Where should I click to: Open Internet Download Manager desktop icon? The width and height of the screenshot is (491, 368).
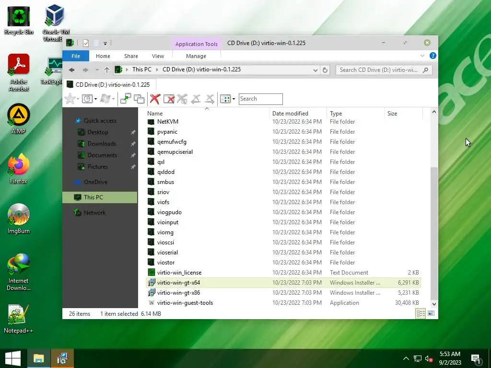click(19, 272)
